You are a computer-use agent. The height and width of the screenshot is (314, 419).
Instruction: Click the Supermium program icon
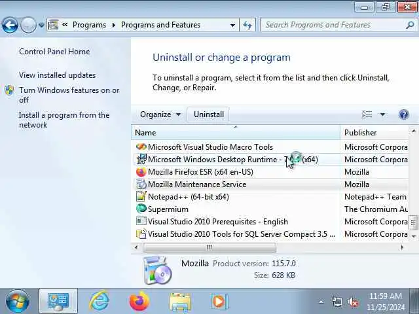tap(141, 209)
